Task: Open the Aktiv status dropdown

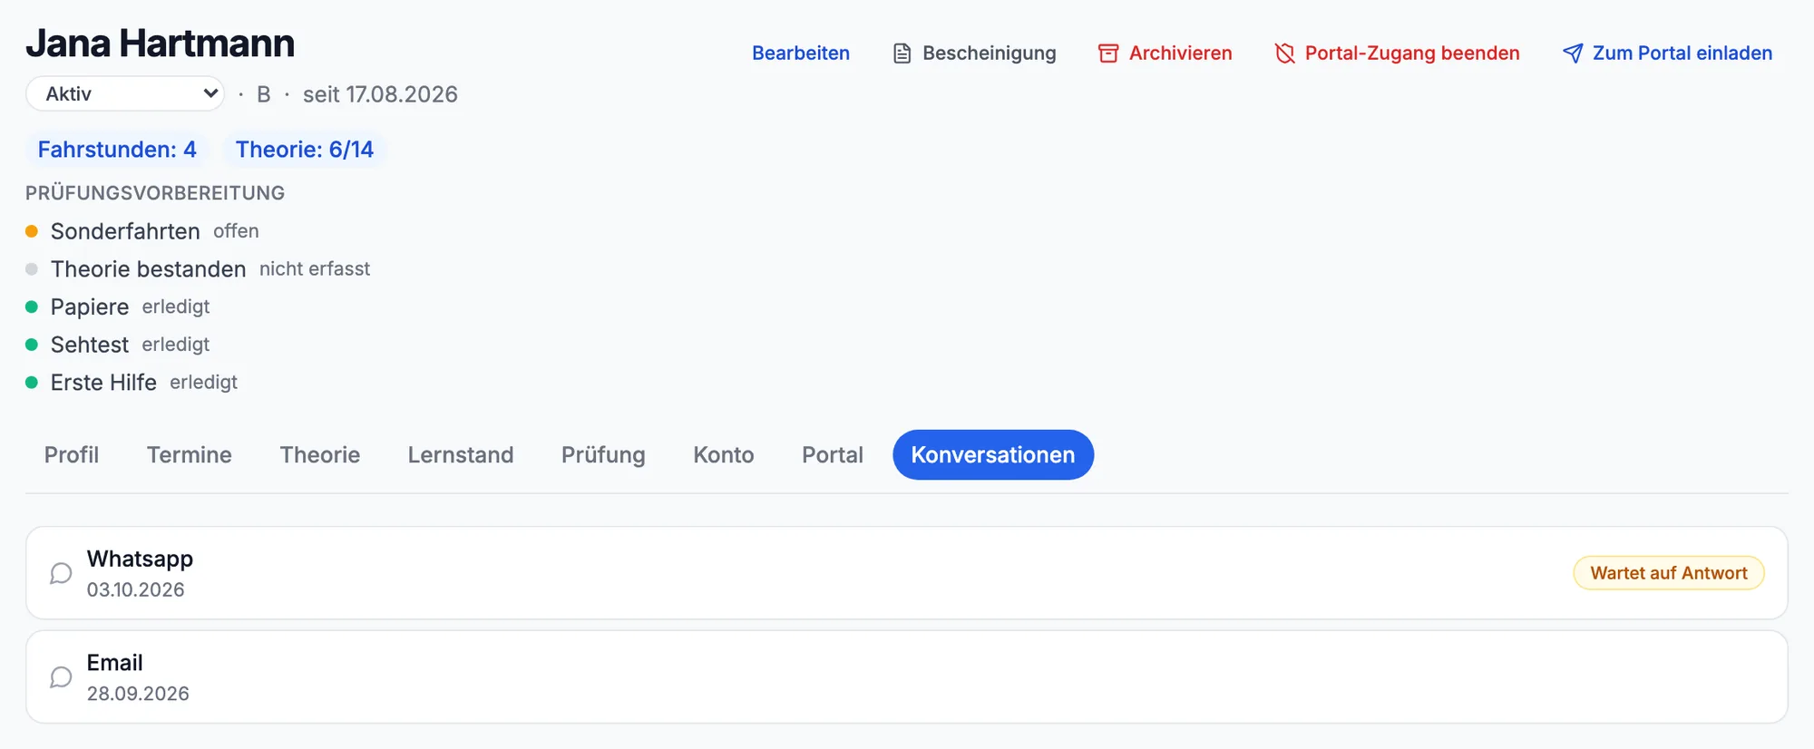Action: click(125, 93)
